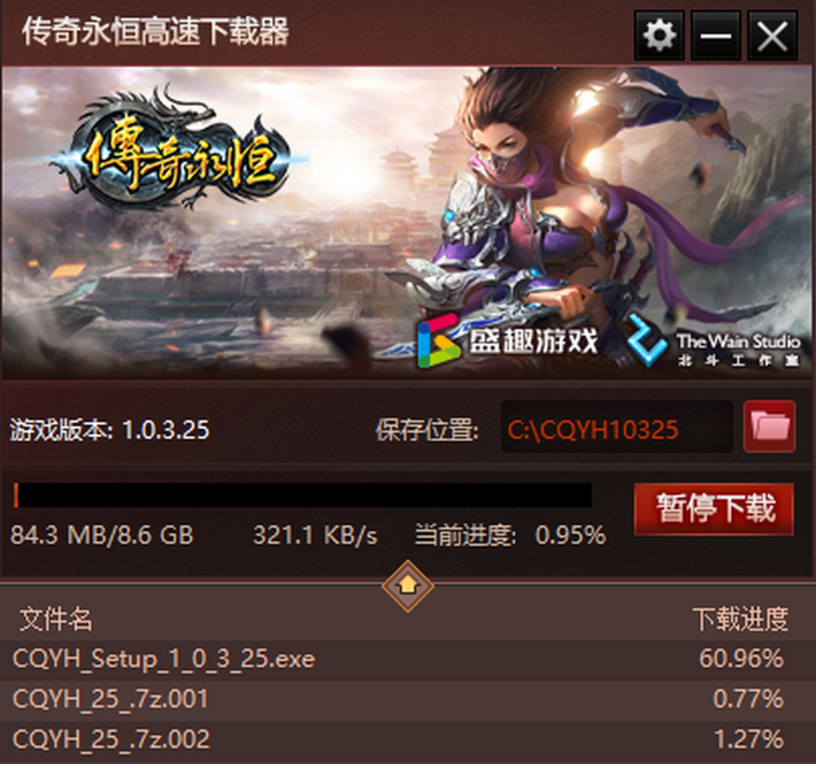The width and height of the screenshot is (816, 764).
Task: Minimize the downloader window
Action: pyautogui.click(x=715, y=35)
